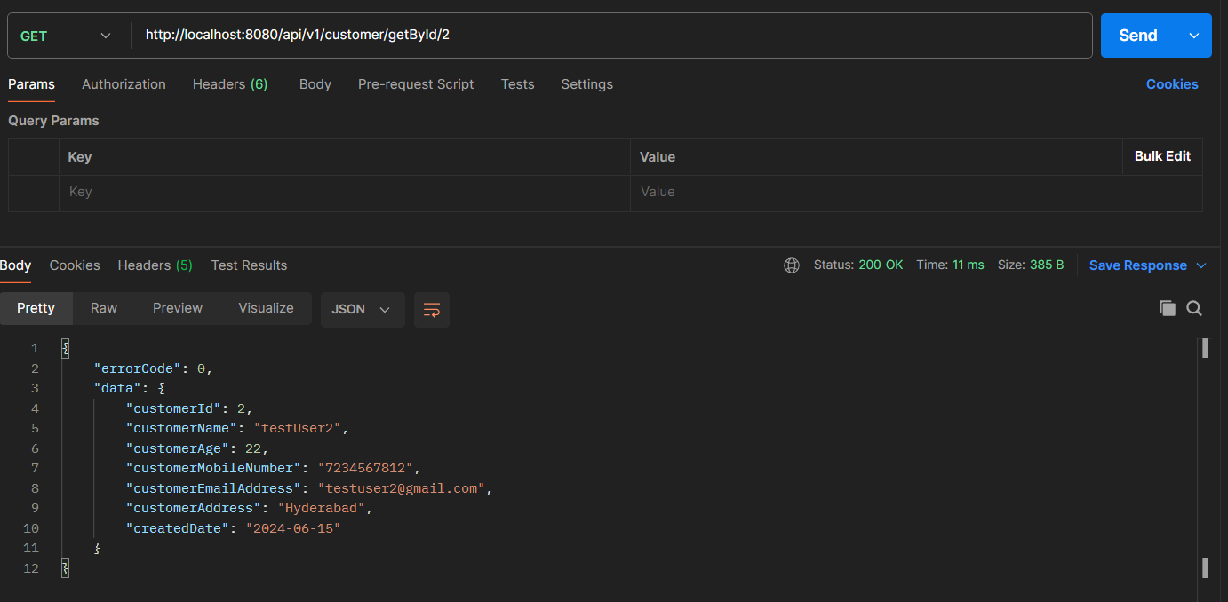Open the Visualize response view
1228x602 pixels.
(266, 308)
